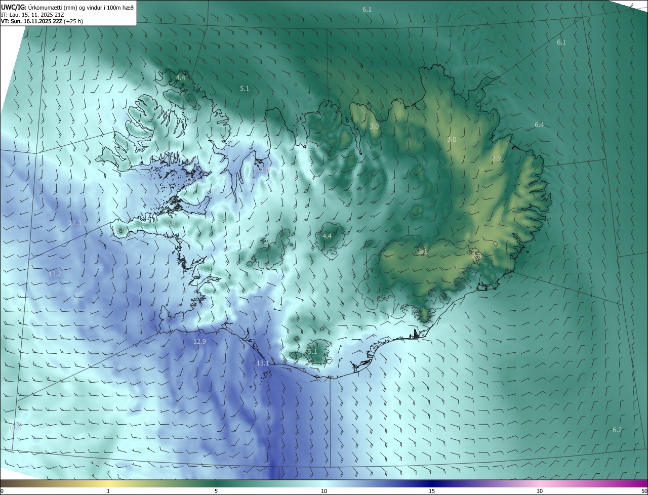Click the 6.2 value label
The width and height of the screenshot is (648, 495).
(617, 430)
